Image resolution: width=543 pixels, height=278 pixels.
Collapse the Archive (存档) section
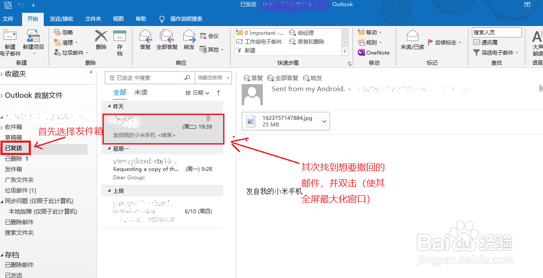pyautogui.click(x=2, y=255)
